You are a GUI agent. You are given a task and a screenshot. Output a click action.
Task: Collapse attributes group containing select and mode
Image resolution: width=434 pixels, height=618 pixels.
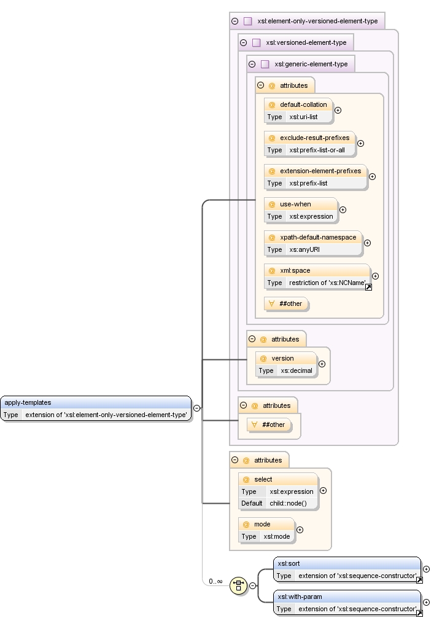[x=234, y=460]
